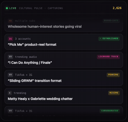Screen dimensions: 128x122
Task: Open Matty Healy x Gabriette wedding chatter
Action: (x=64, y=96)
